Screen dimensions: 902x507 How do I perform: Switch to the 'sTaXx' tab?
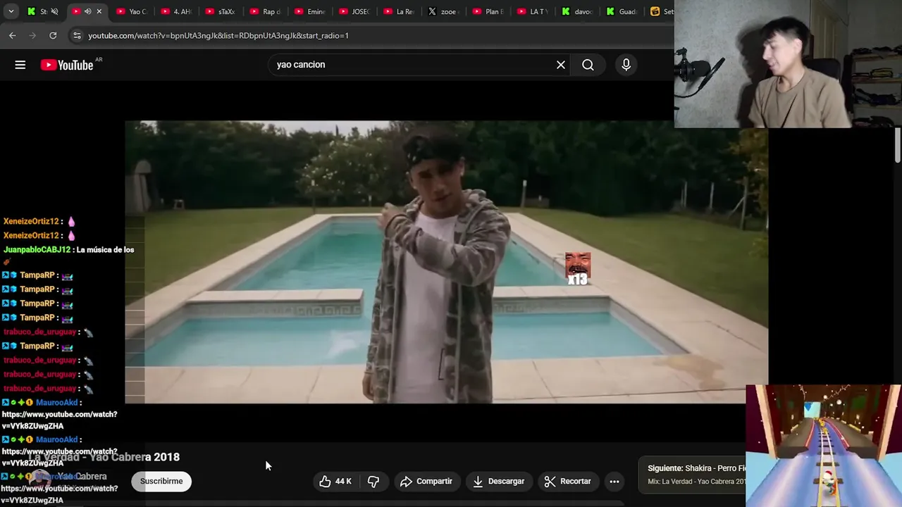tap(221, 11)
